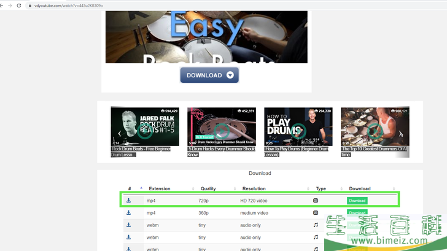Viewport: 447px width, 251px height.
Task: Click the download arrow icon in the 360p row
Action: pyautogui.click(x=129, y=213)
